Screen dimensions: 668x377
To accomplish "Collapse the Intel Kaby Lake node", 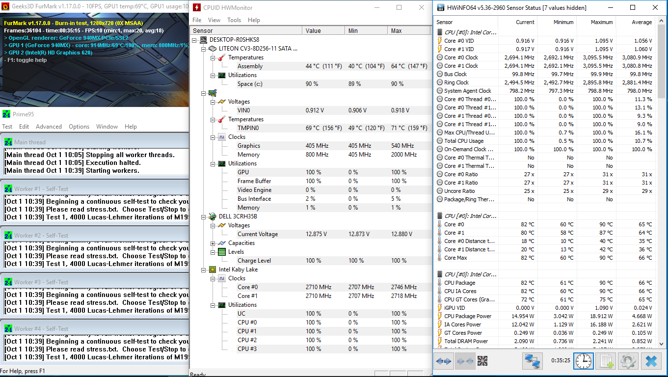I will pos(204,269).
